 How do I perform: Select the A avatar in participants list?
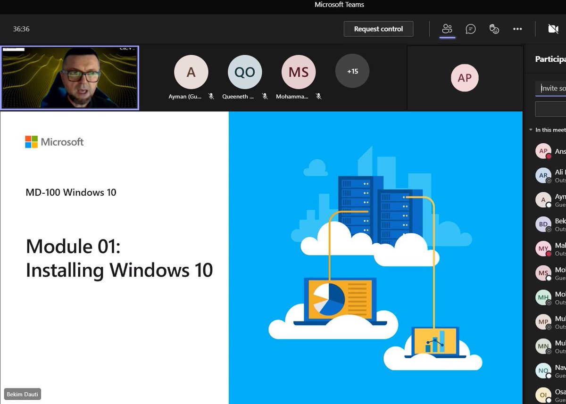543,200
